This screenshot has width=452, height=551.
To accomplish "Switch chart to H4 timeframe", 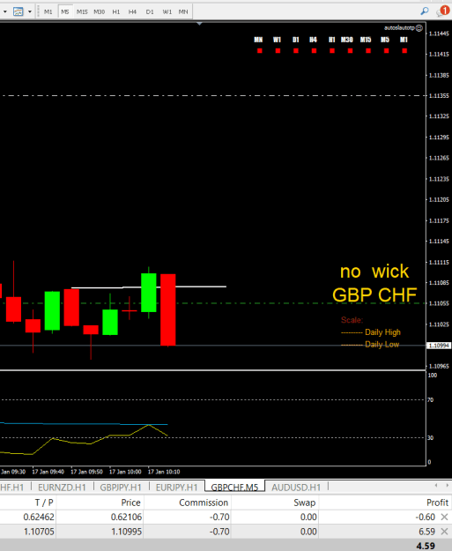I will pyautogui.click(x=132, y=11).
